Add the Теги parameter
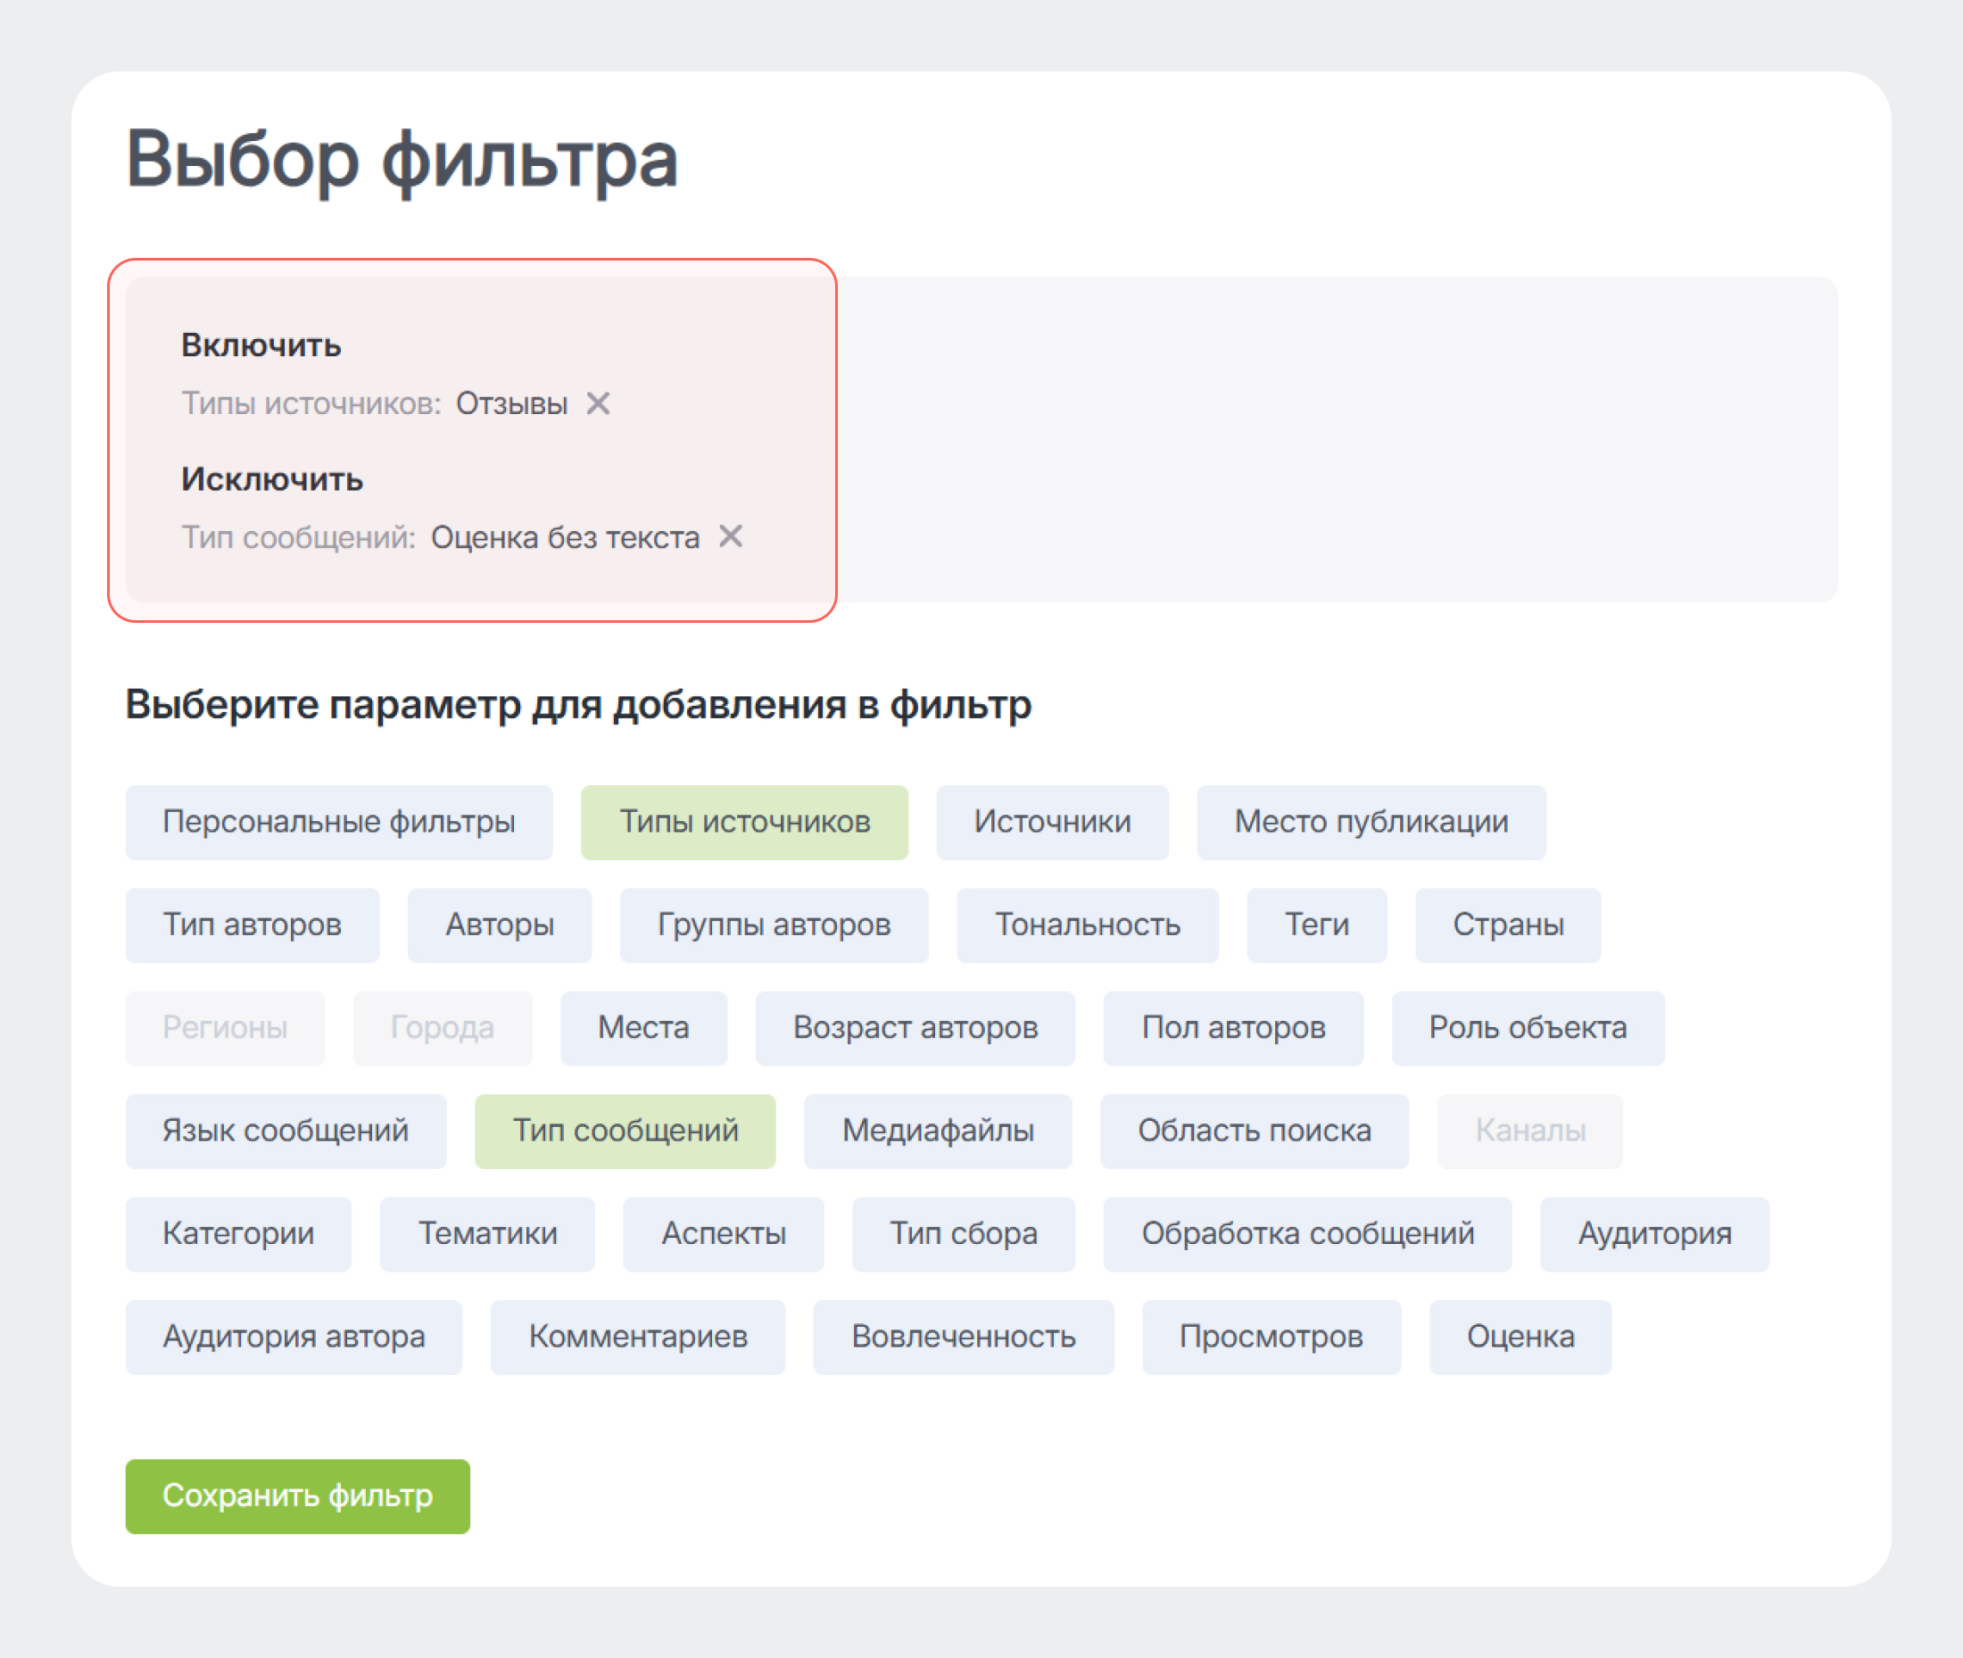The image size is (1963, 1658). 1316,924
